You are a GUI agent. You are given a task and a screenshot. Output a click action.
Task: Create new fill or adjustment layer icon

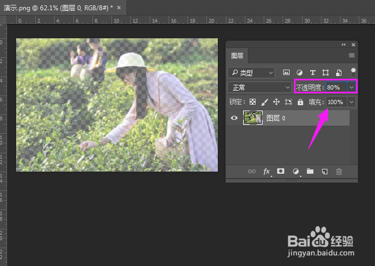pos(296,171)
